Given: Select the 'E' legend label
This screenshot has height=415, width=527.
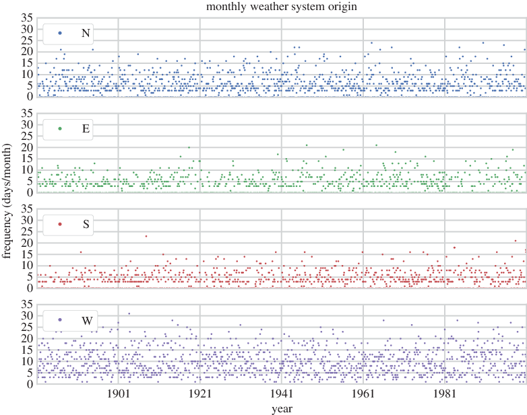Looking at the screenshot, I should pyautogui.click(x=86, y=128).
